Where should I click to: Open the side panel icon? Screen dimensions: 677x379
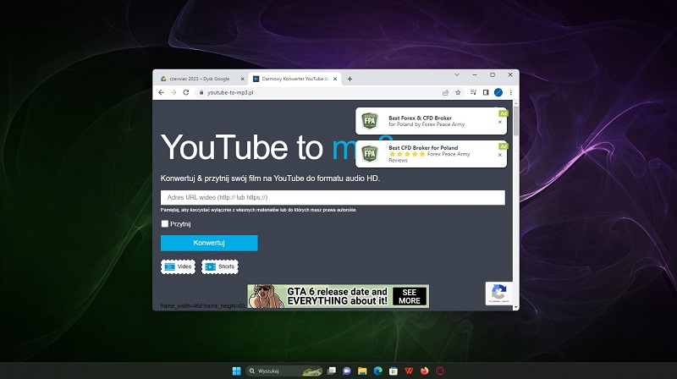click(486, 92)
